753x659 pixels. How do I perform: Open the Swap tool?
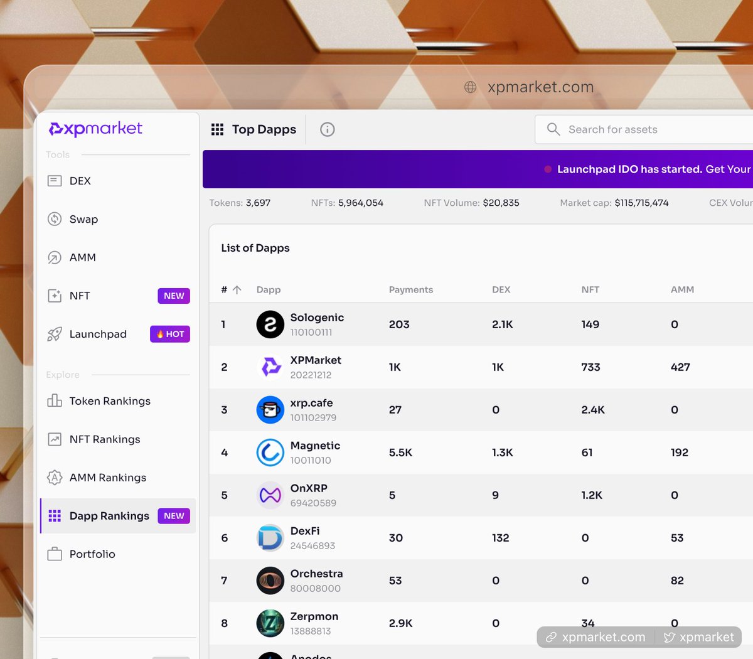(x=83, y=219)
